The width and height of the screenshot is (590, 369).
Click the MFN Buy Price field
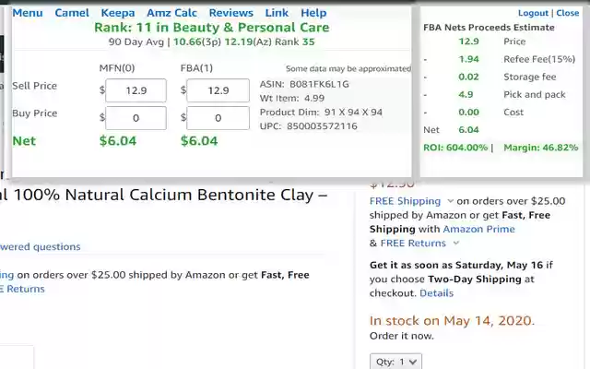[x=136, y=118]
